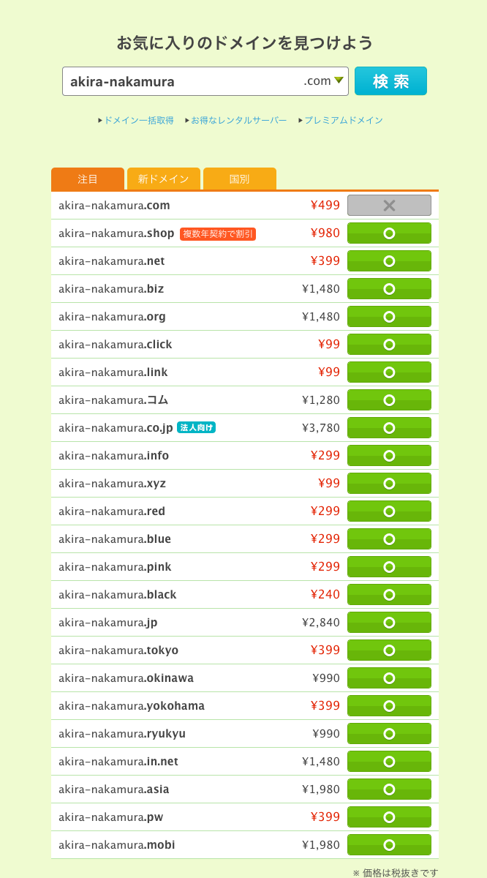
Task: Click the unavailable X icon for .com
Action: point(389,206)
